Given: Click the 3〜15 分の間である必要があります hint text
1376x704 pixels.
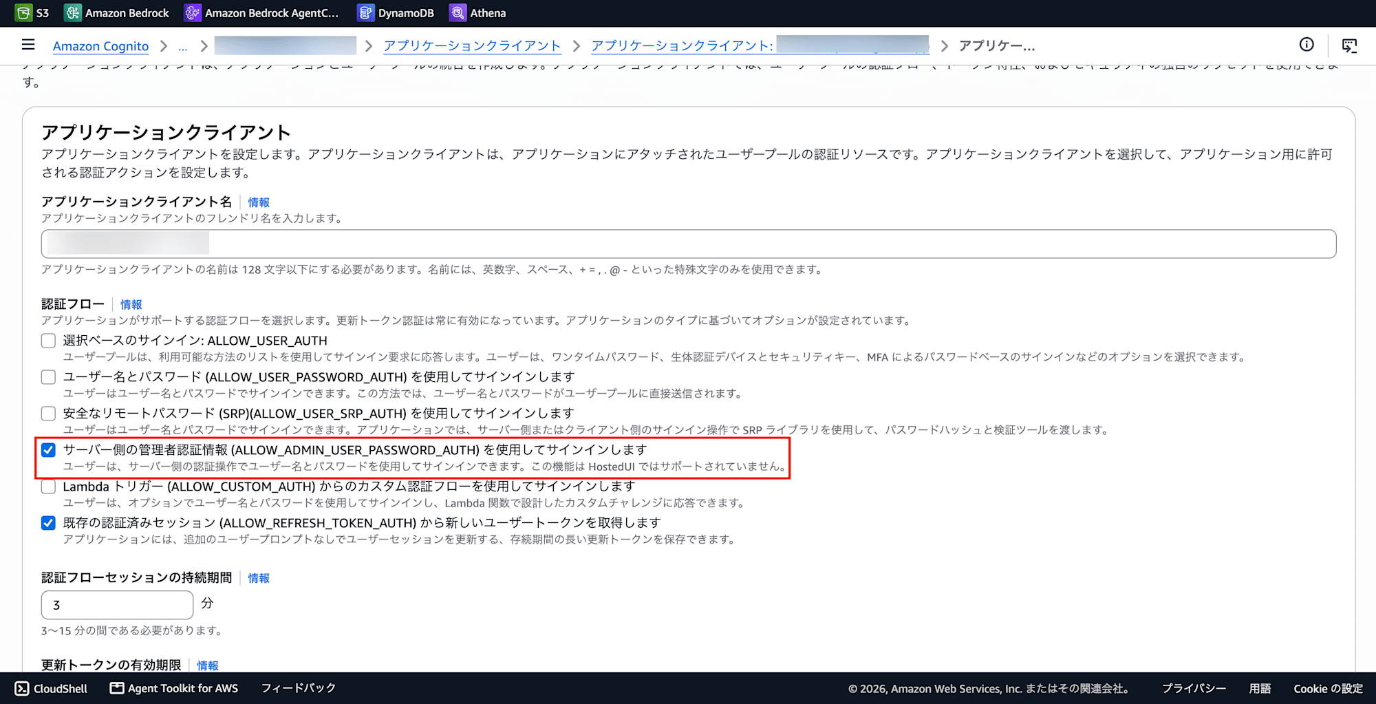Looking at the screenshot, I should point(131,630).
